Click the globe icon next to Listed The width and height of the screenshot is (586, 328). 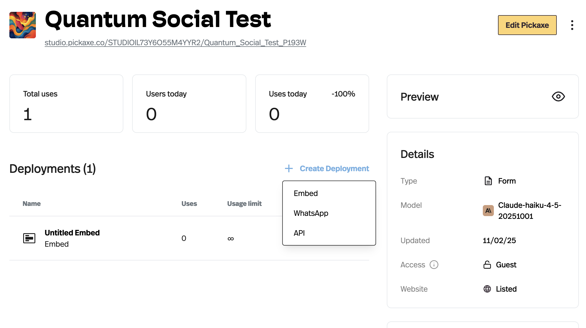[487, 289]
